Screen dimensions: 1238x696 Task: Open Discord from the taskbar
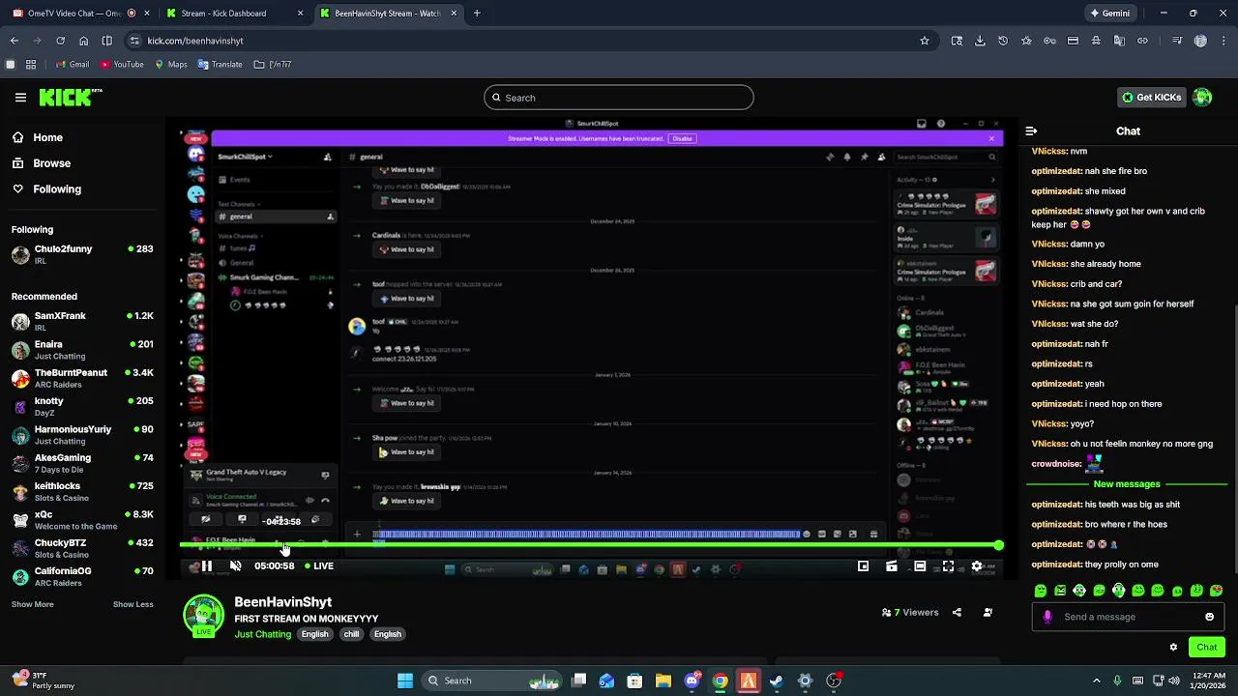[692, 681]
